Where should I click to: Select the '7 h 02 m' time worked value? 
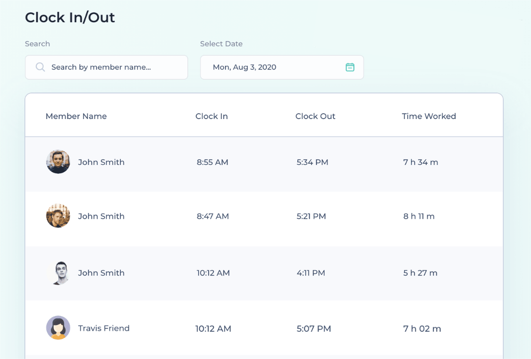pyautogui.click(x=422, y=329)
